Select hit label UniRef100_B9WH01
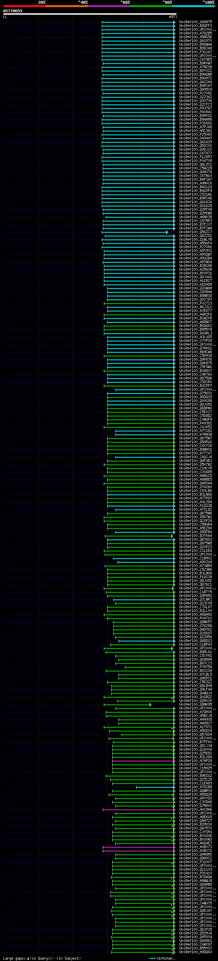 (x=196, y=450)
